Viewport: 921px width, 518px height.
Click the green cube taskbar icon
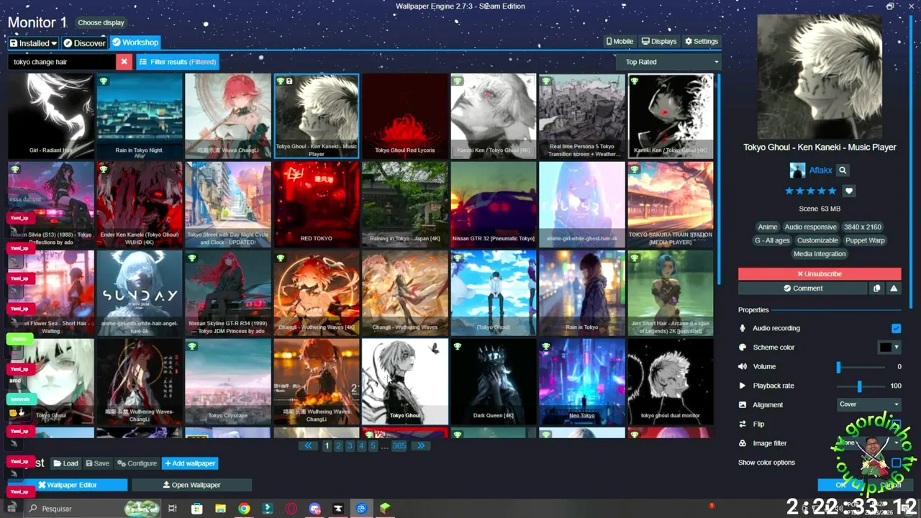[386, 509]
